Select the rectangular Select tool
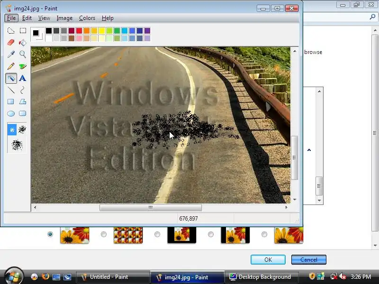This screenshot has width=379, height=284. [23, 31]
